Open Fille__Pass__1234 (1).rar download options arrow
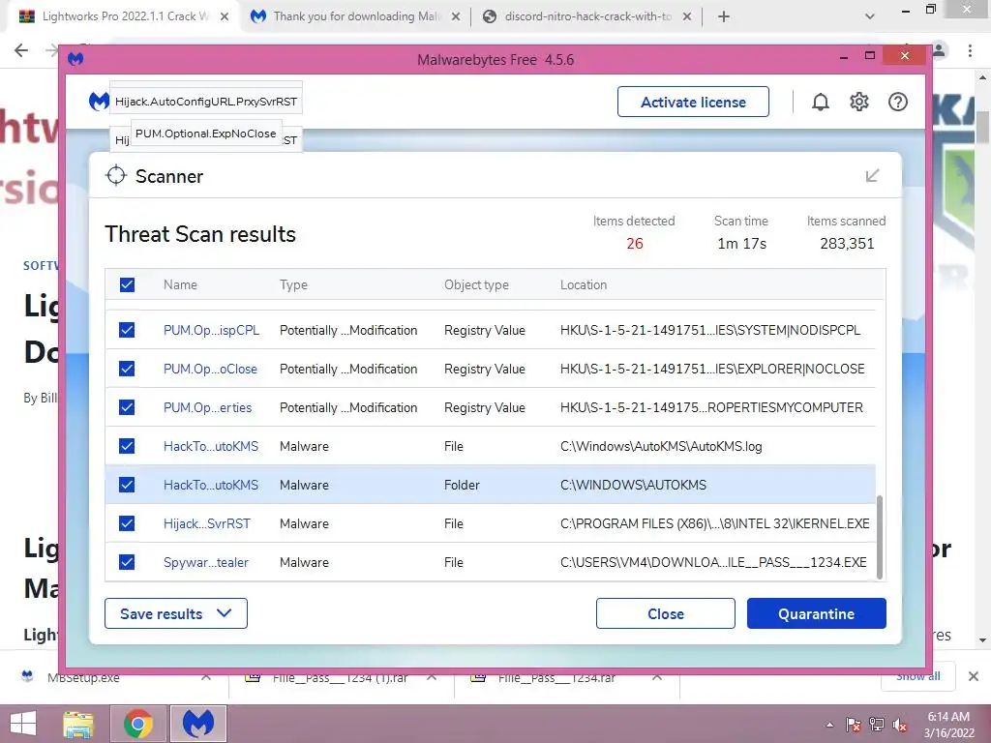The height and width of the screenshot is (743, 991). 432,677
